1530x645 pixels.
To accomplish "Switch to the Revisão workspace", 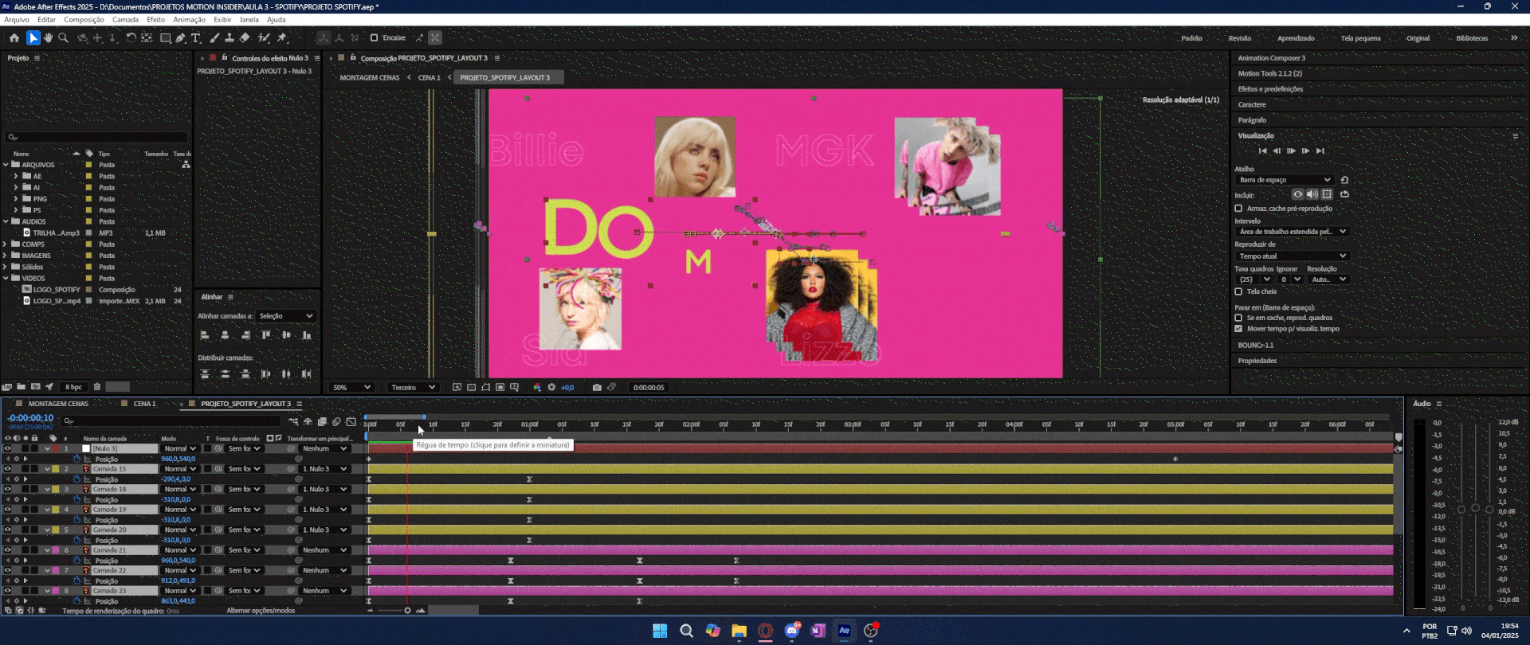I will pyautogui.click(x=1240, y=38).
